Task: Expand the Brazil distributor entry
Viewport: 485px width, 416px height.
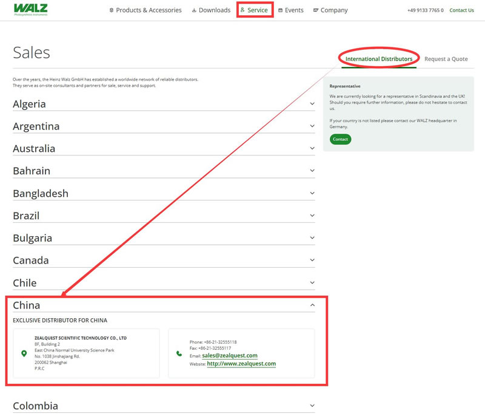Action: pyautogui.click(x=312, y=216)
